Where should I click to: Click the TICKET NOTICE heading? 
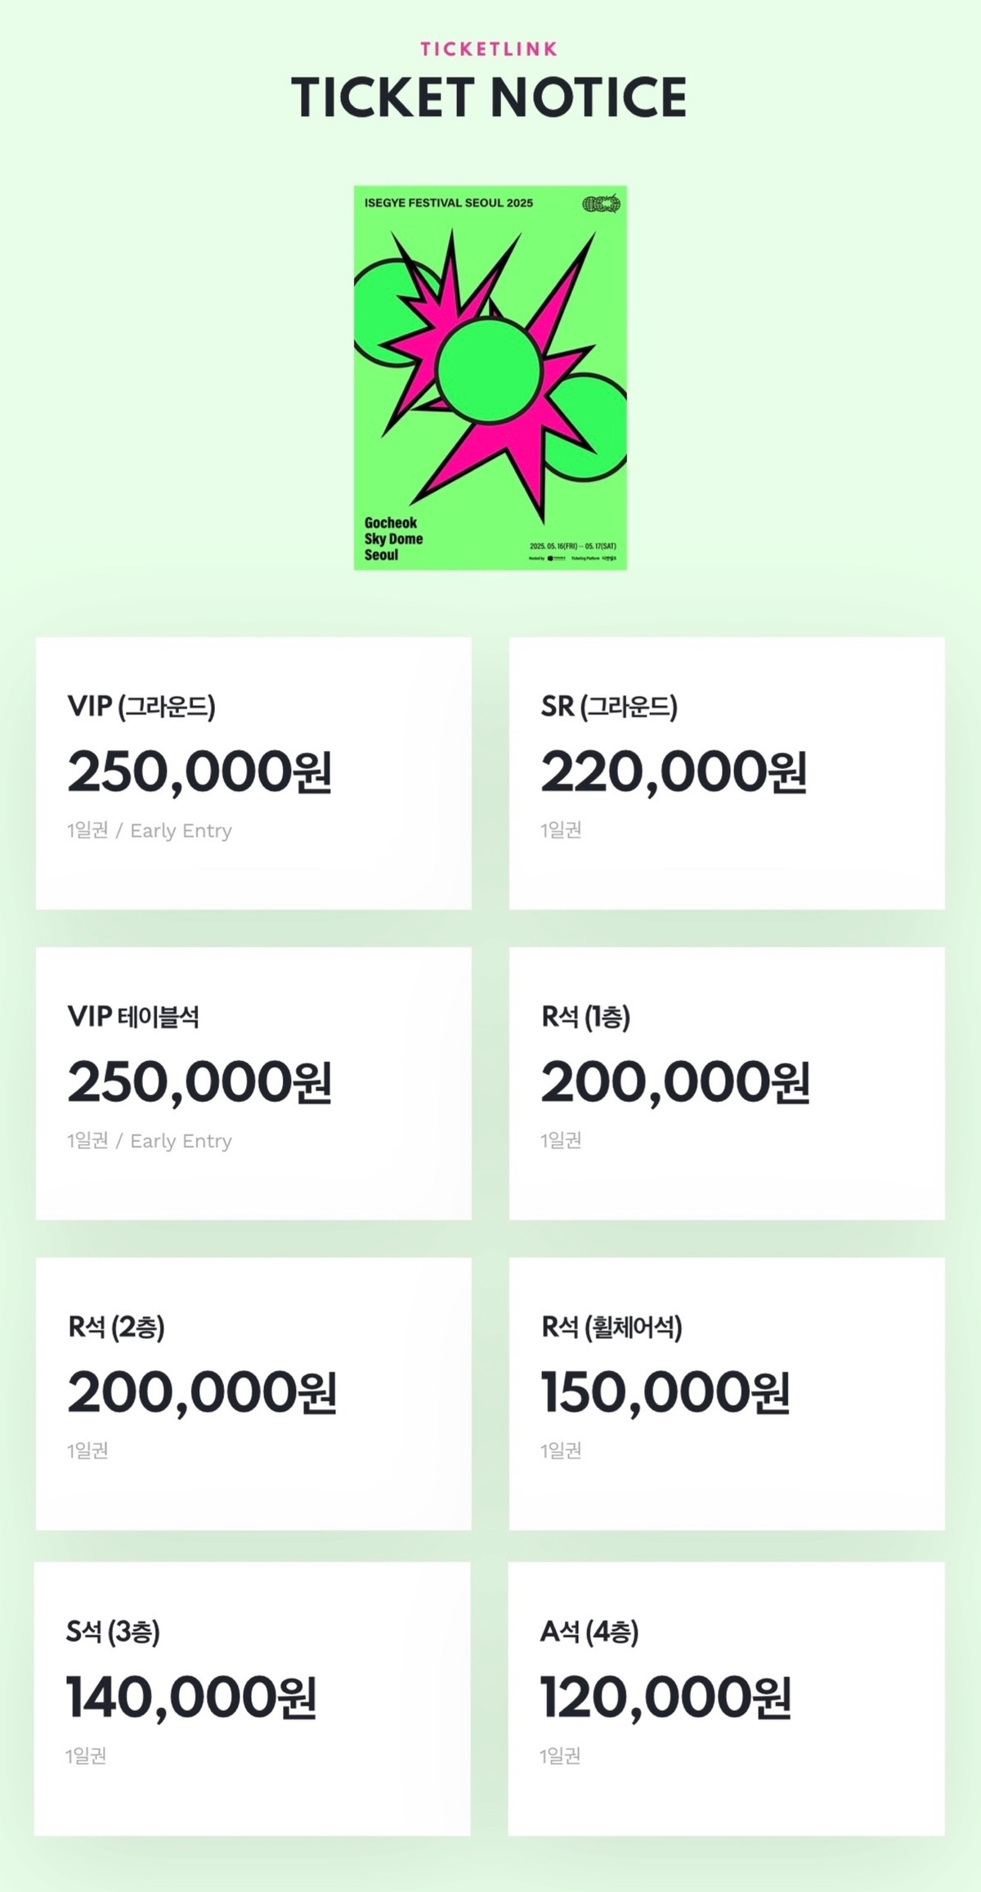pos(489,97)
